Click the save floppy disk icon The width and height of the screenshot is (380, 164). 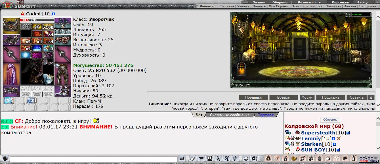click(209, 158)
